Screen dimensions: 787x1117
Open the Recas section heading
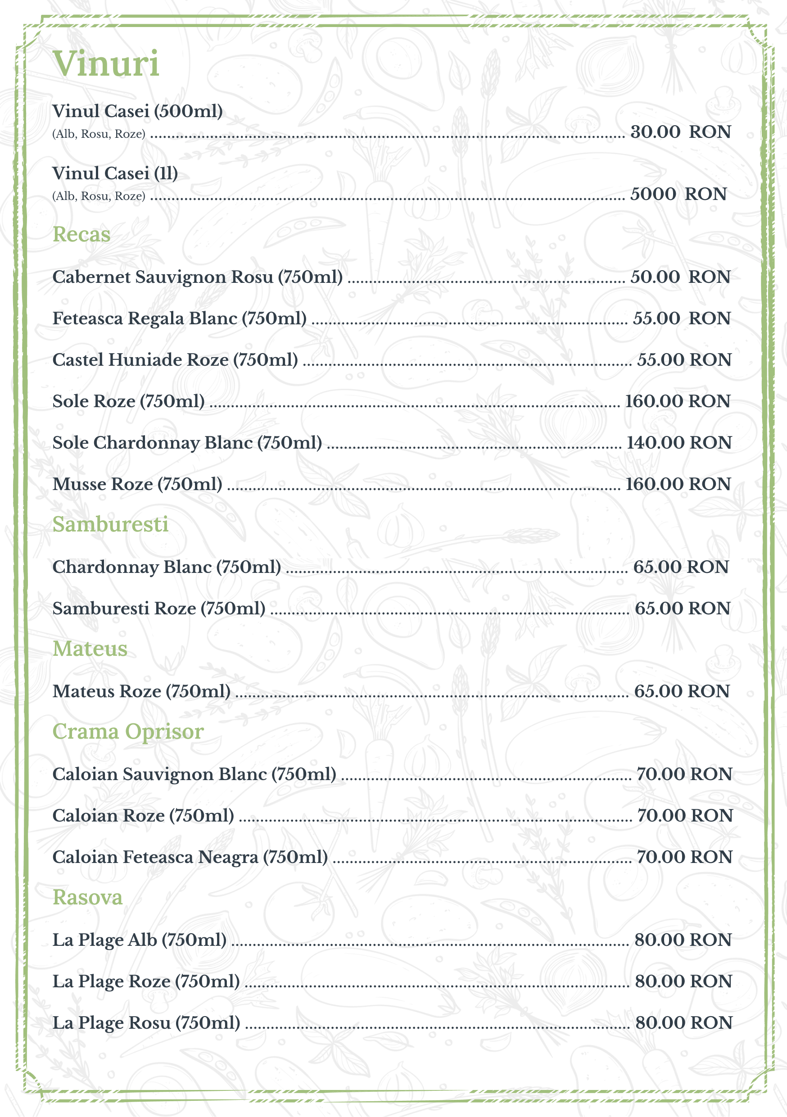coord(81,235)
